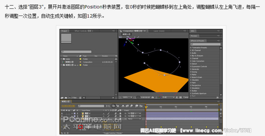Click the snapshot camera icon below the viewer
The image size is (265, 136).
[x=153, y=97]
